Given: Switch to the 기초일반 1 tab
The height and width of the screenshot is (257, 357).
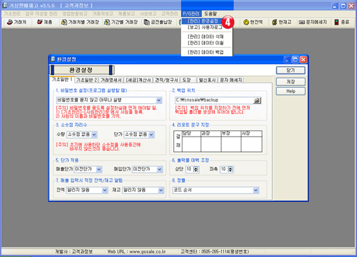Looking at the screenshot, I should tap(62, 80).
